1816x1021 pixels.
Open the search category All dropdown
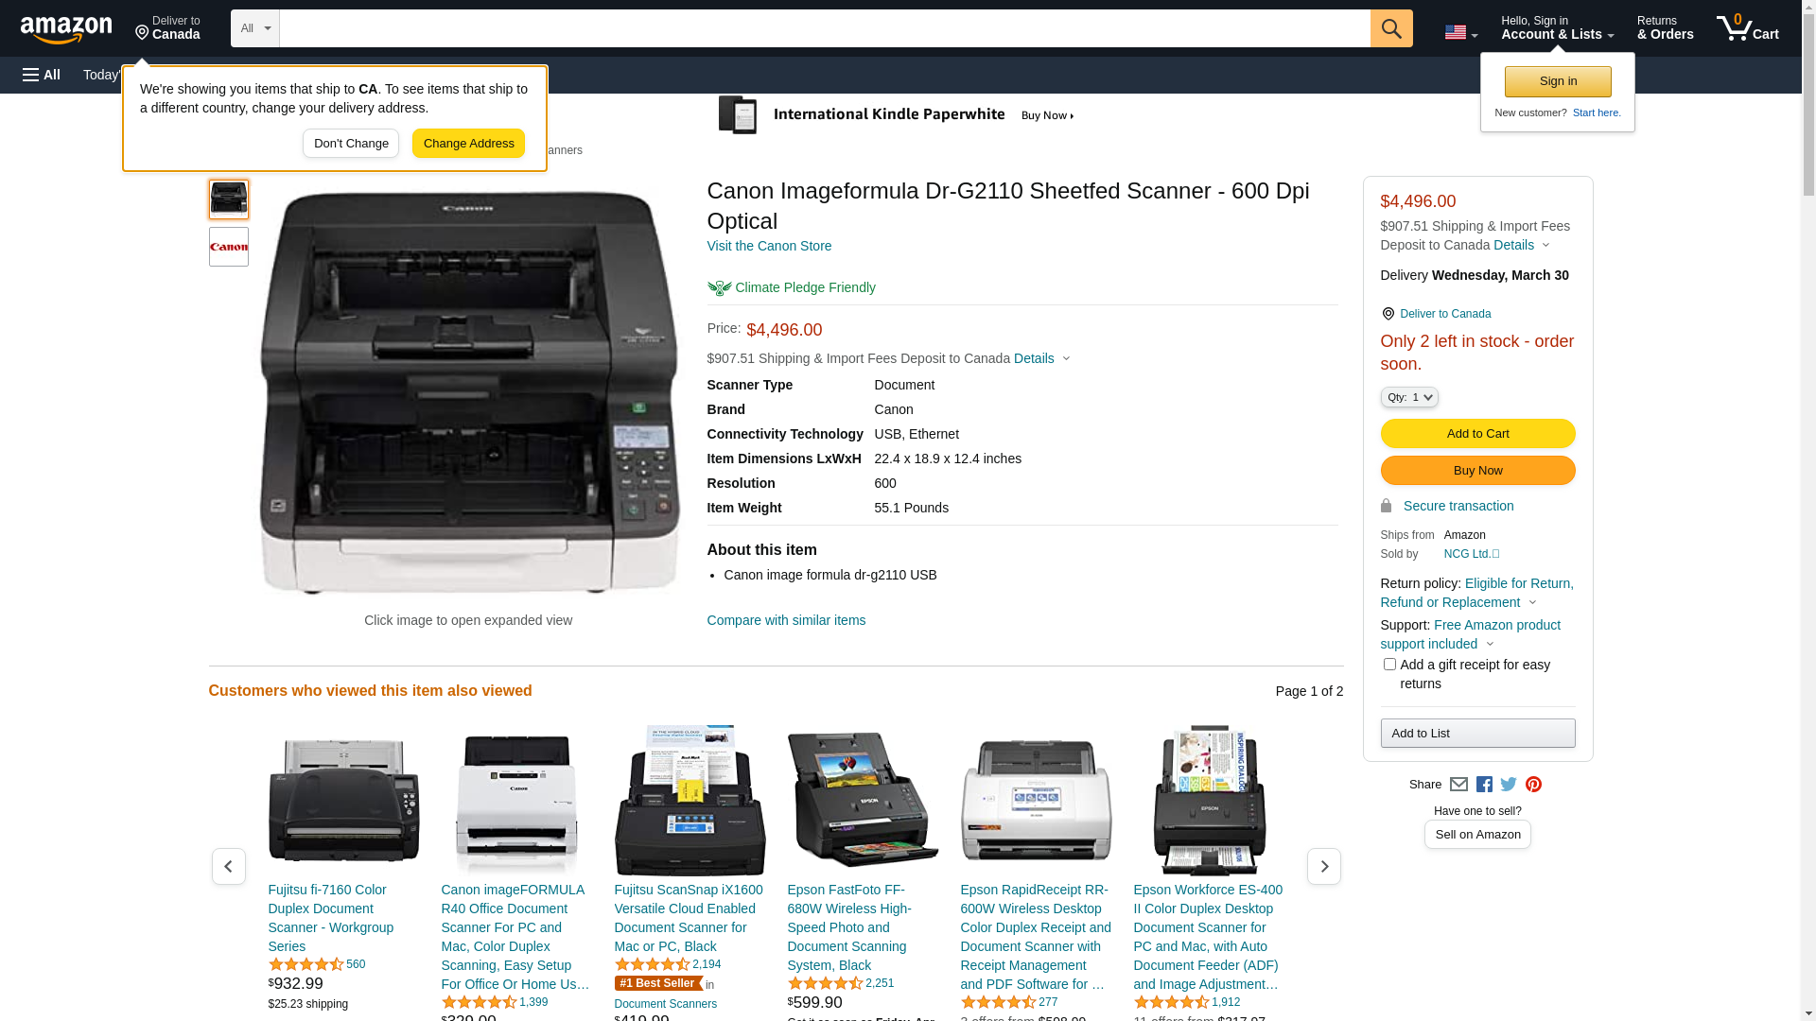[255, 28]
